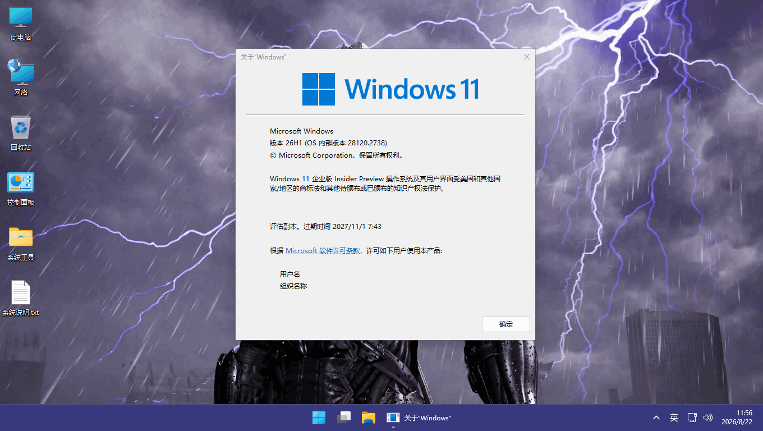Open the volume speaker tray icon
This screenshot has width=763, height=431.
pyautogui.click(x=708, y=418)
